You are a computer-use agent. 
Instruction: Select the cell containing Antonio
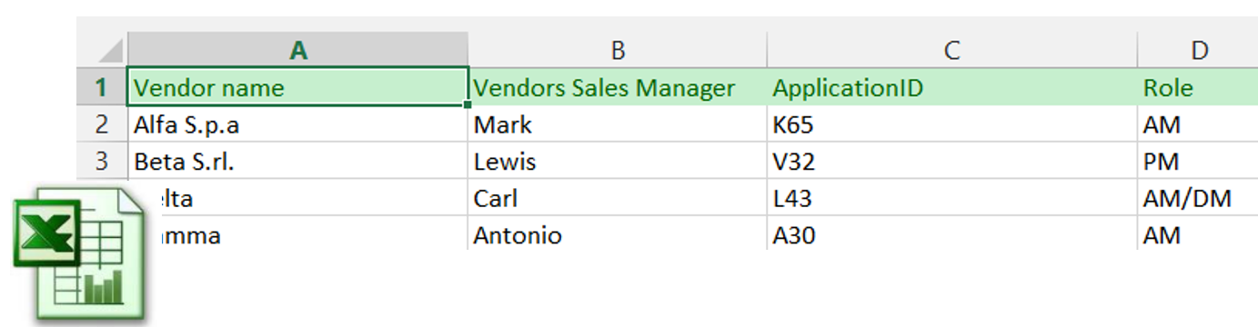click(618, 234)
